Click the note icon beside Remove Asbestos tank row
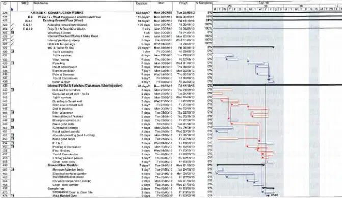342x198 pixels. [12, 169]
